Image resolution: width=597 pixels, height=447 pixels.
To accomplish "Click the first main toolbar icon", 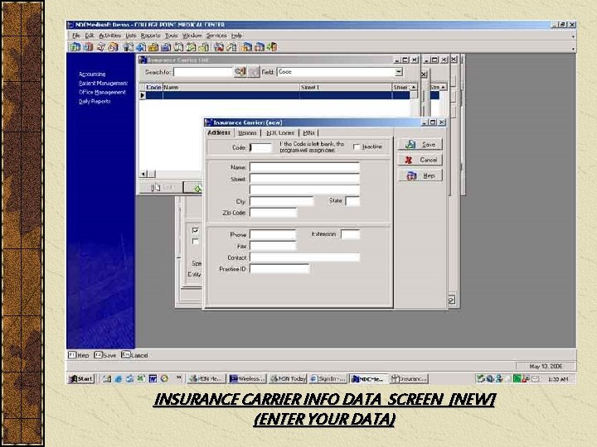I will pos(75,46).
